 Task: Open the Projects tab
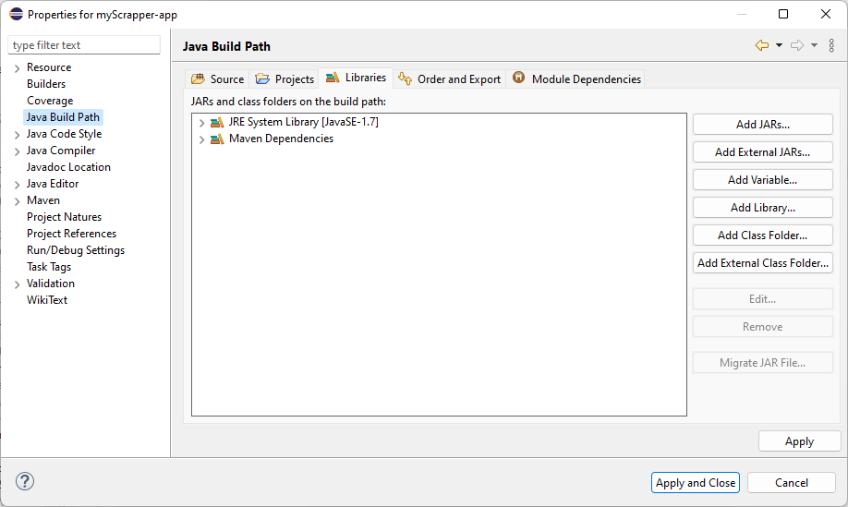pos(285,78)
